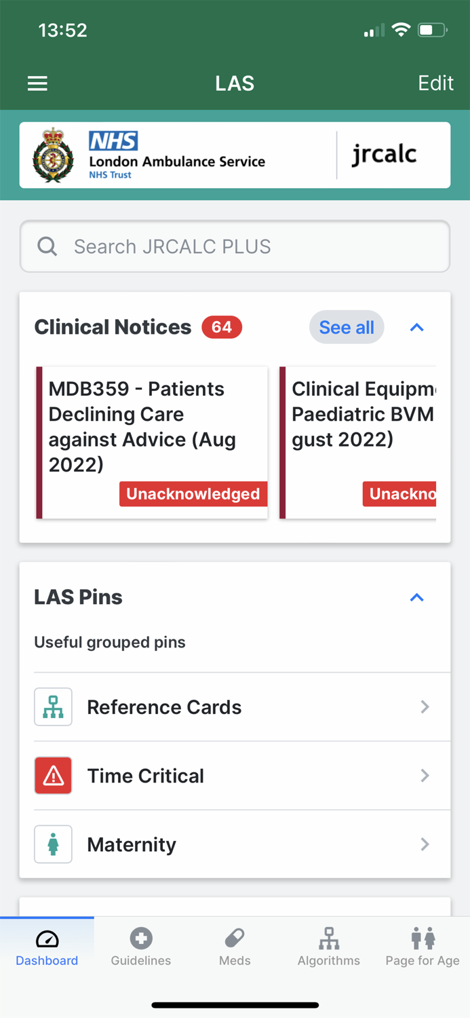Switch to the Guidelines tab
This screenshot has height=1018, width=470.
pyautogui.click(x=140, y=945)
